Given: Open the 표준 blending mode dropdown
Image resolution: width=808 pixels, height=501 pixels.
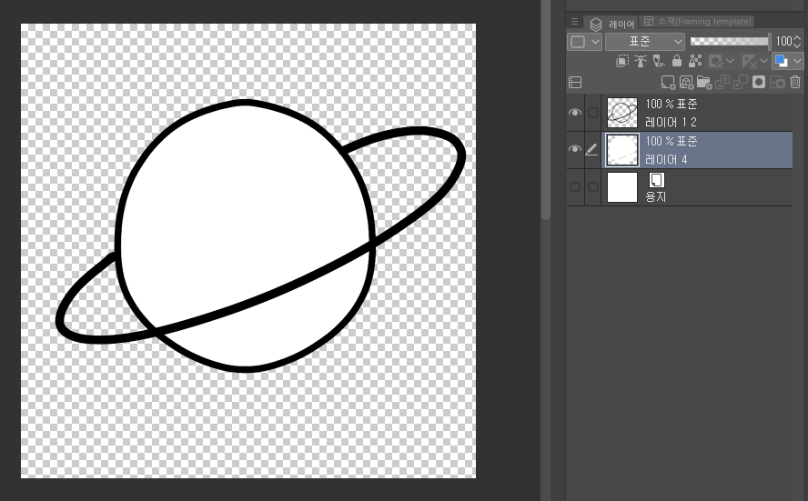Looking at the screenshot, I should (644, 42).
